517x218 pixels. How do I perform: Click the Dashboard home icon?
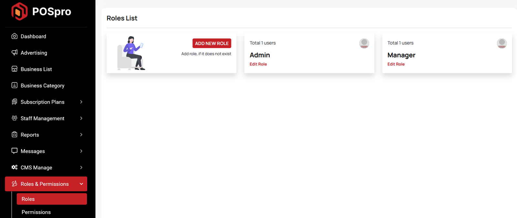pyautogui.click(x=14, y=36)
